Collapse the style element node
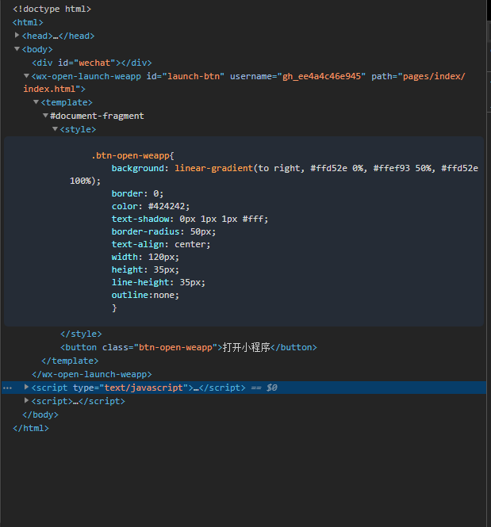The height and width of the screenshot is (527, 491). pyautogui.click(x=56, y=128)
